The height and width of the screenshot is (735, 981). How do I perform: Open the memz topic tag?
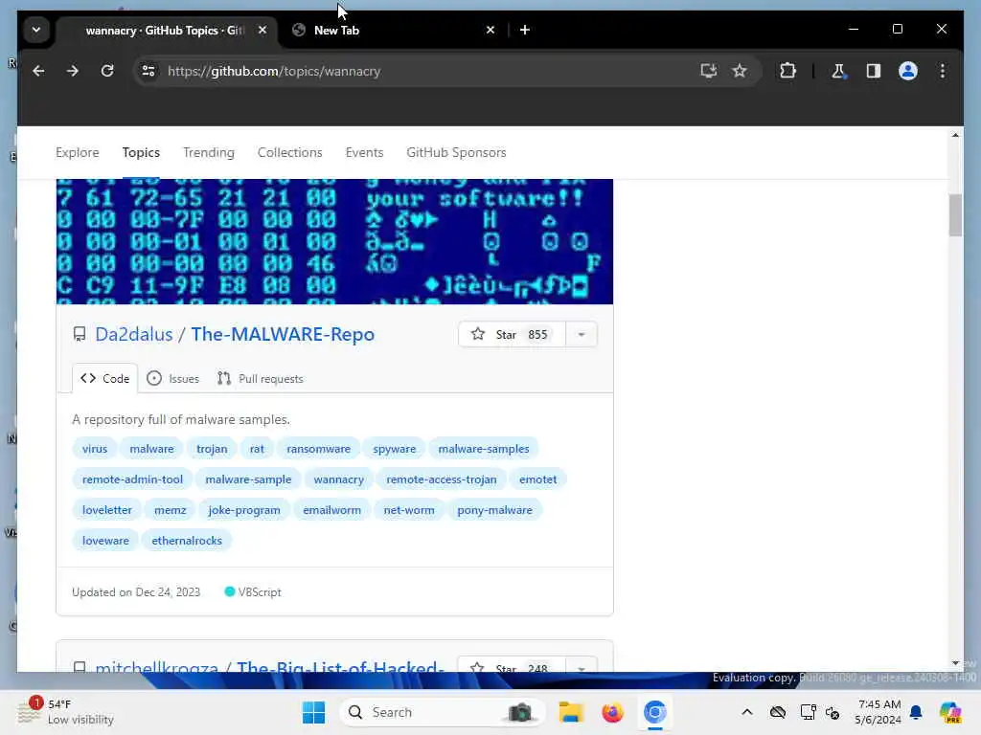click(171, 510)
